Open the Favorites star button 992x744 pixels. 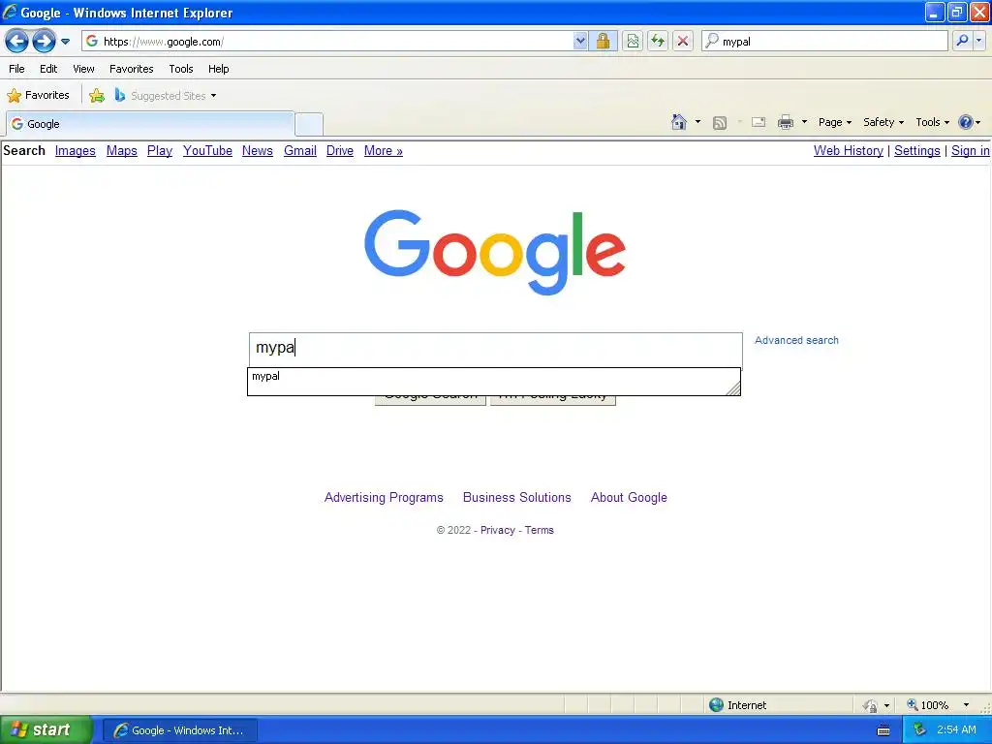(38, 96)
